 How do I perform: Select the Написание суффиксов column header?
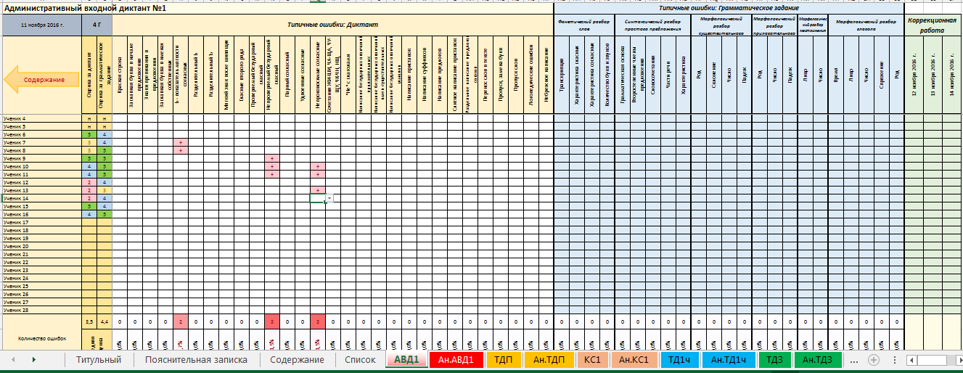pyautogui.click(x=424, y=76)
